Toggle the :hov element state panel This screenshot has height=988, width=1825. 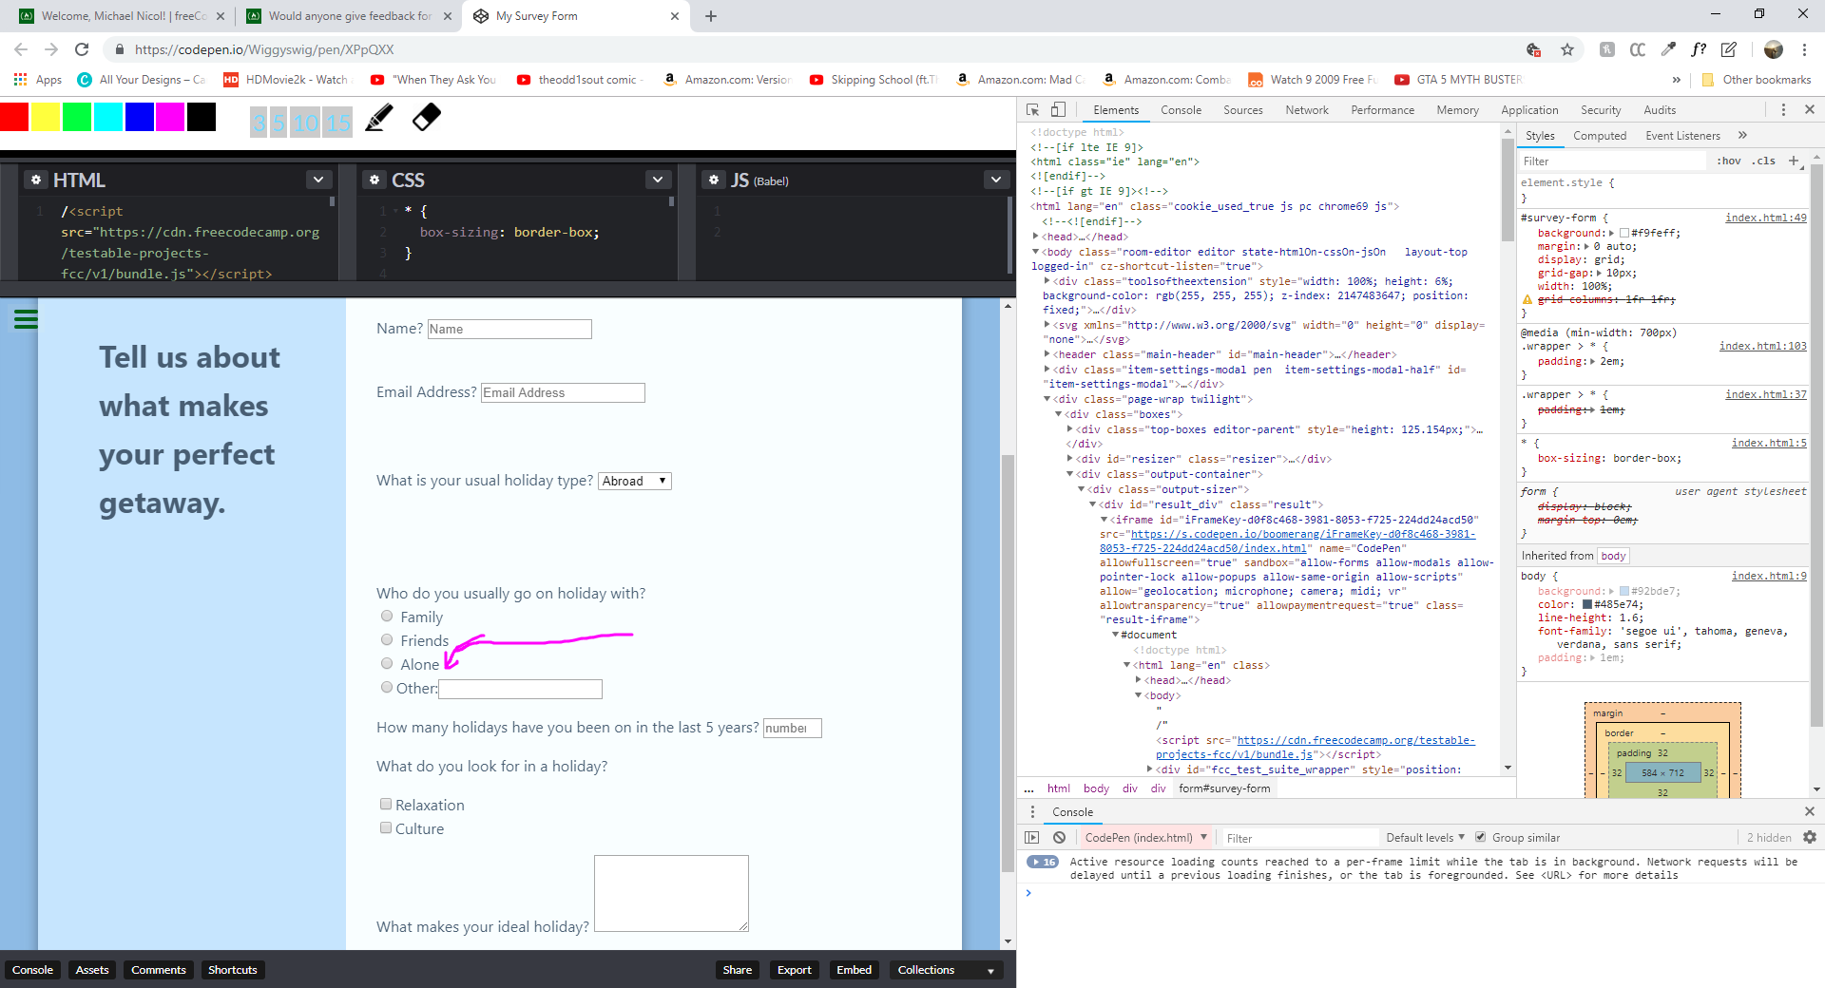[x=1729, y=161]
